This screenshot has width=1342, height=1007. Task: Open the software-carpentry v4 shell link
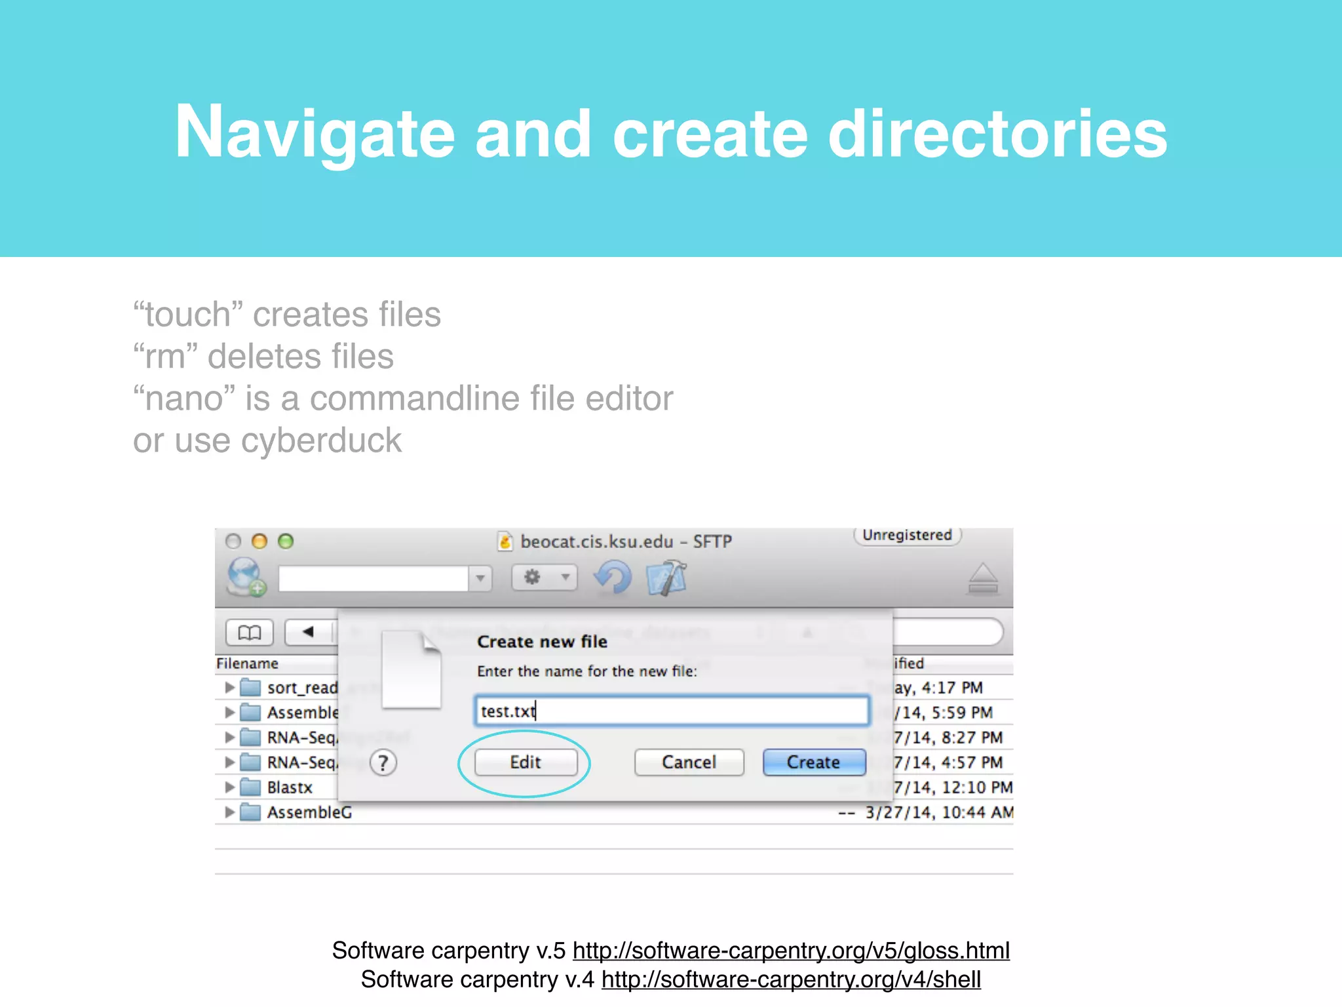pyautogui.click(x=791, y=979)
